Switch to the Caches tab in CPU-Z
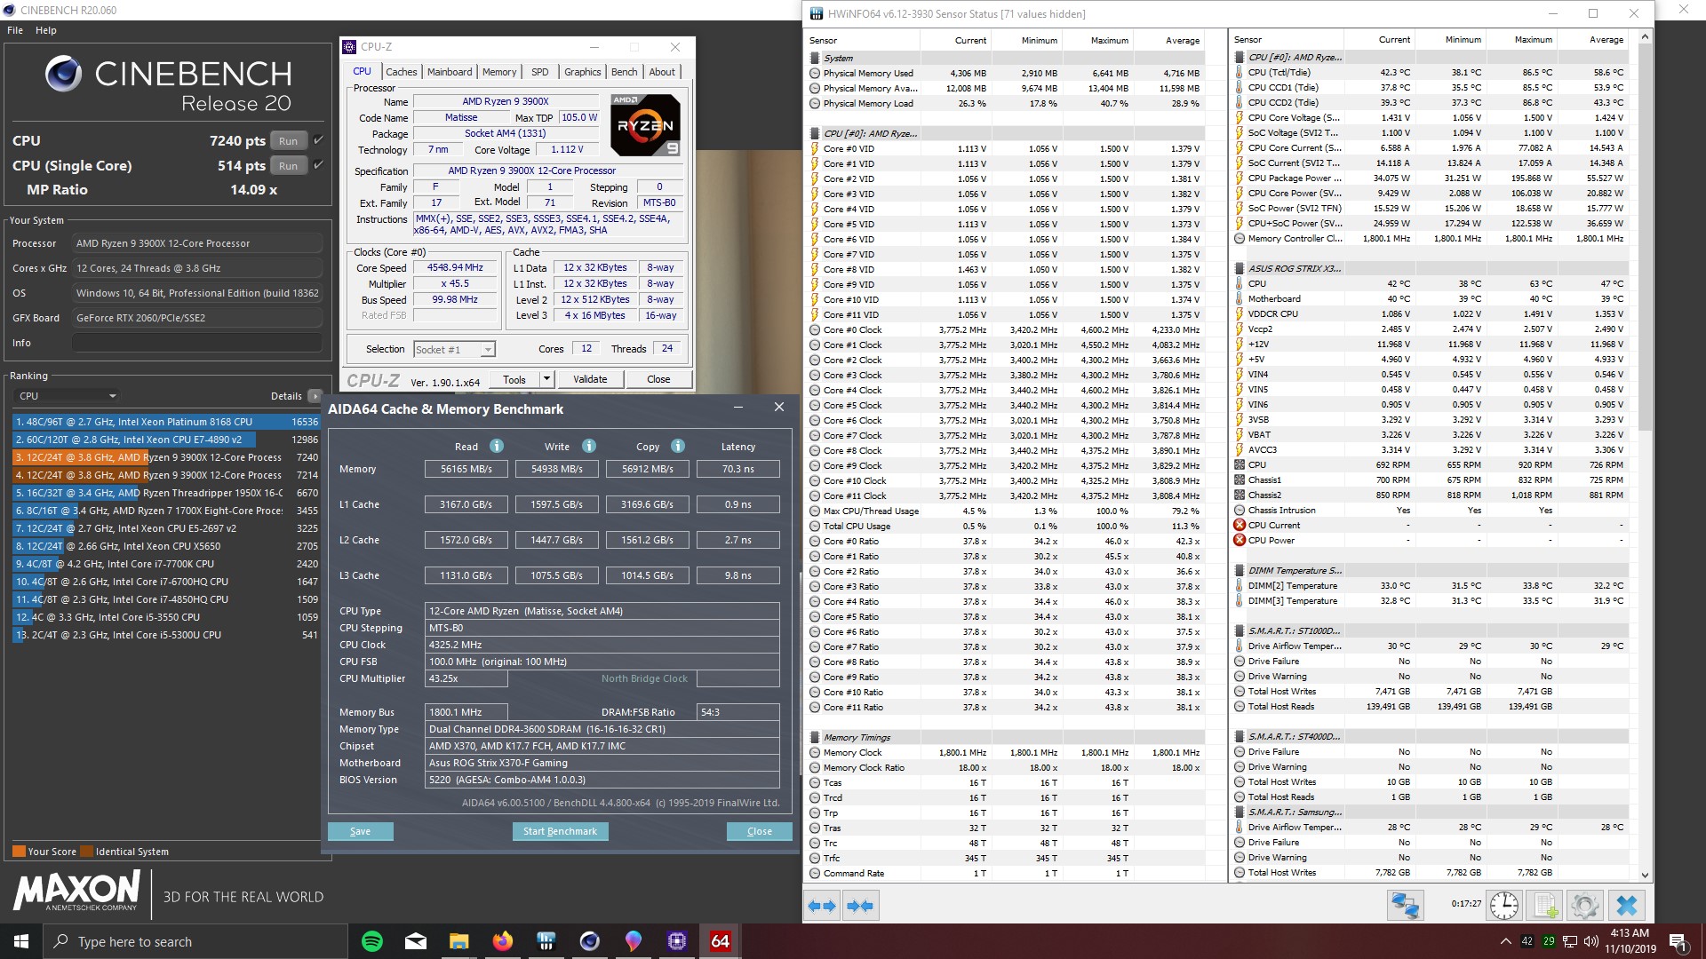The width and height of the screenshot is (1706, 959). click(402, 72)
